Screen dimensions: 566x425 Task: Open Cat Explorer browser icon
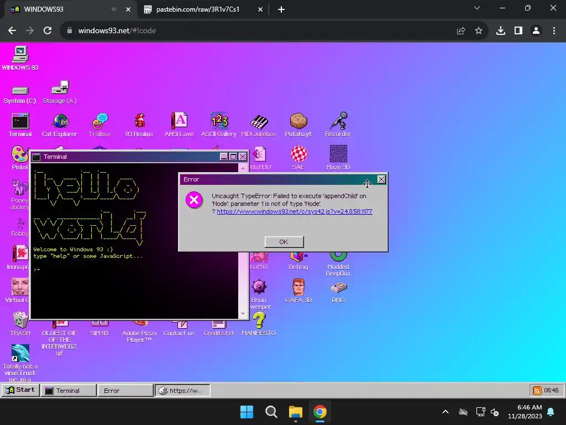(60, 125)
